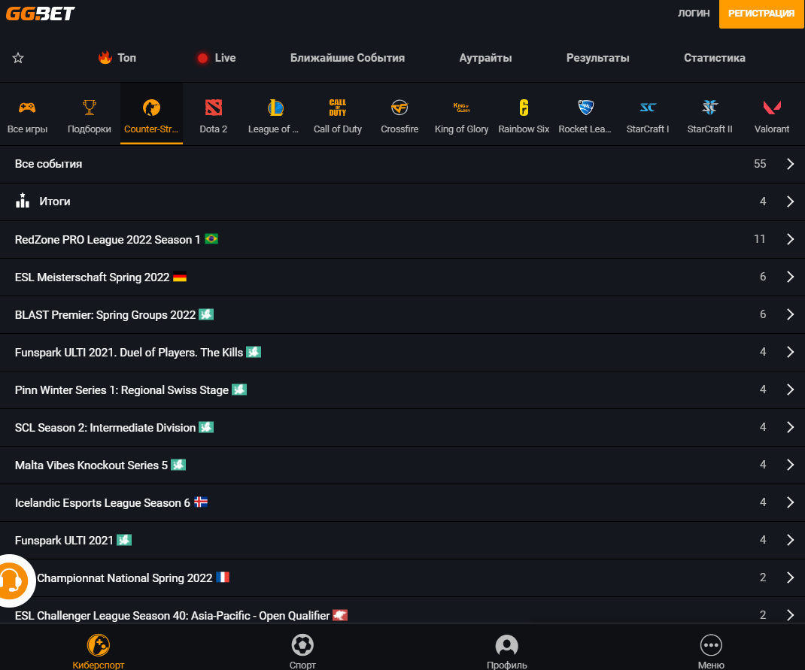Expand Icelandic Esports League Season 6 chevron
805x670 pixels.
click(x=790, y=502)
